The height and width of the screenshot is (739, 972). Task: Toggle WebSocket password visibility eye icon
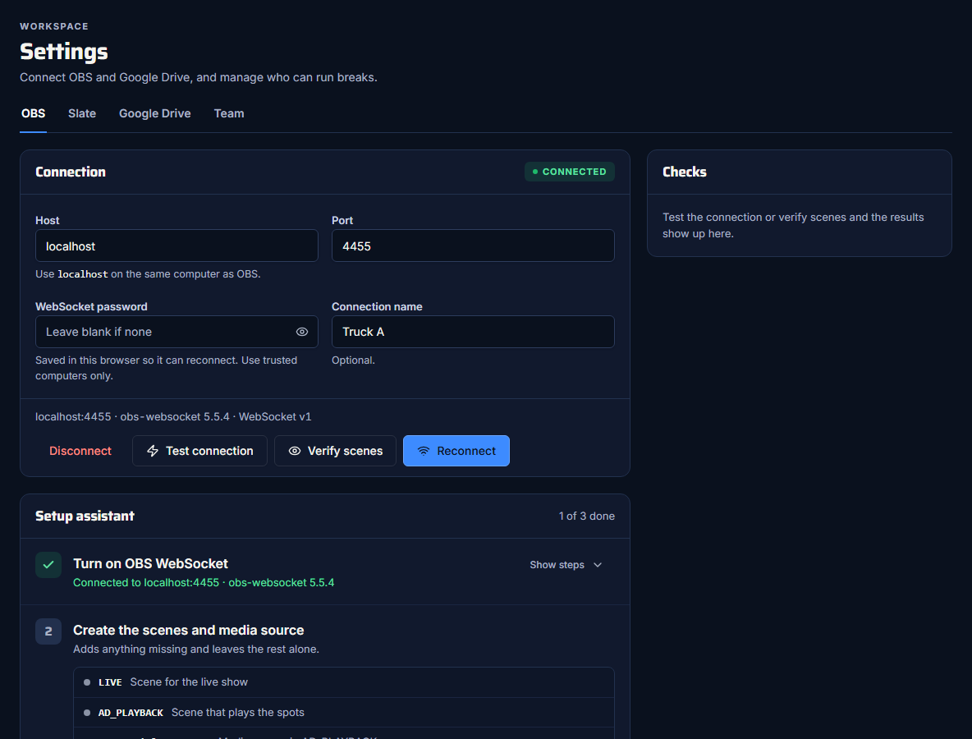click(x=302, y=332)
